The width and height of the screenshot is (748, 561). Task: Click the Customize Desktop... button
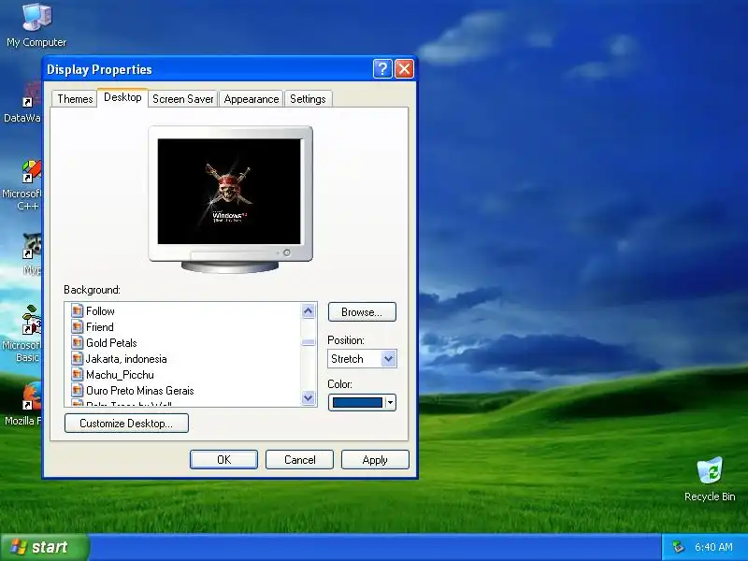pyautogui.click(x=126, y=424)
